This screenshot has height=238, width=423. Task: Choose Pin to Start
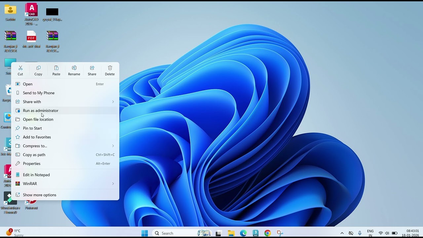(65, 128)
